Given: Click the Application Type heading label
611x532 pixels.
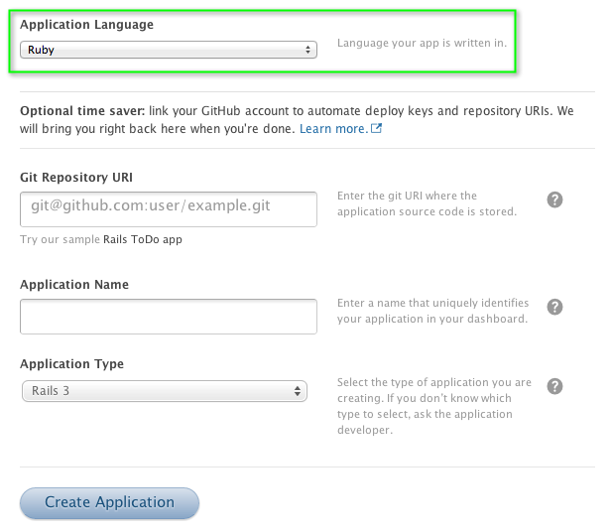Looking at the screenshot, I should pyautogui.click(x=71, y=363).
